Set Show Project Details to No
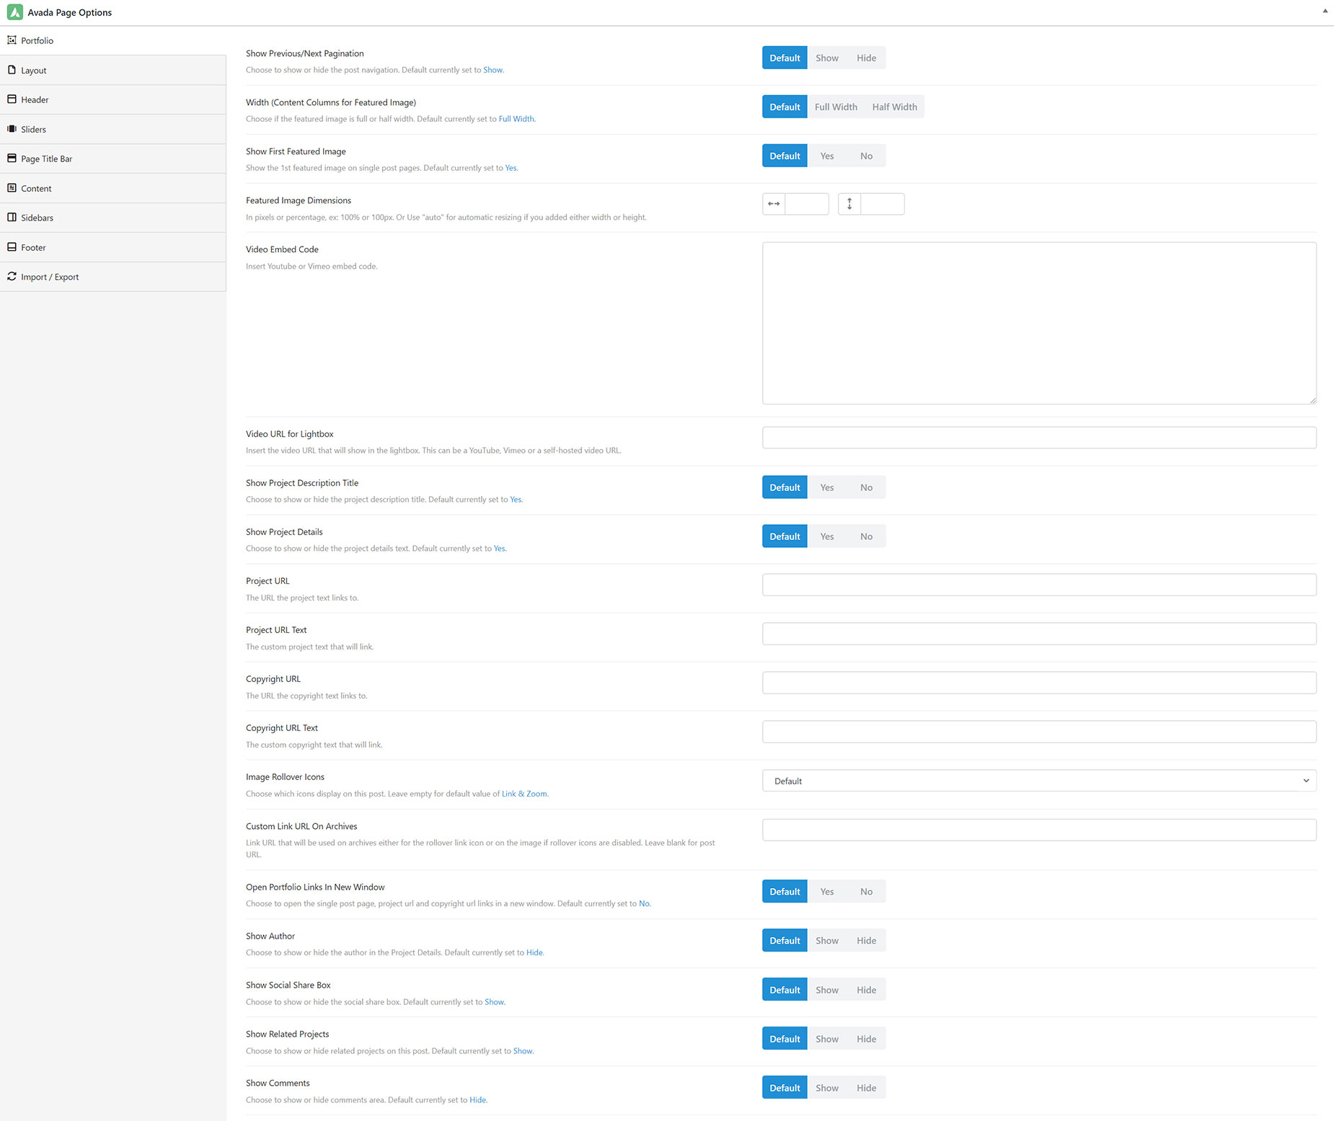This screenshot has width=1334, height=1121. tap(866, 536)
